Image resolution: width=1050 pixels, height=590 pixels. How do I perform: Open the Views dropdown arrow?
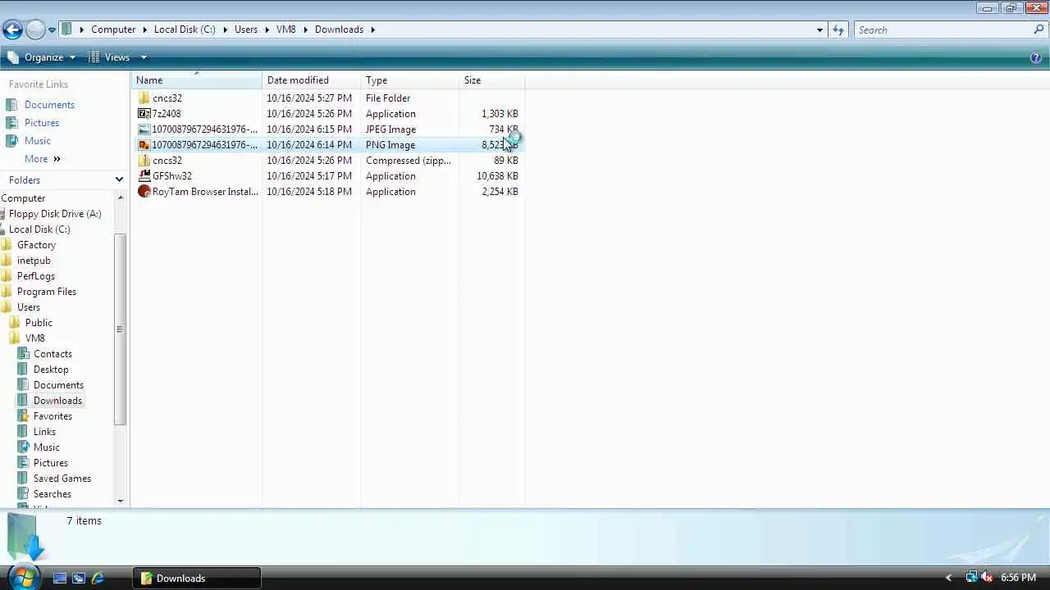[144, 57]
